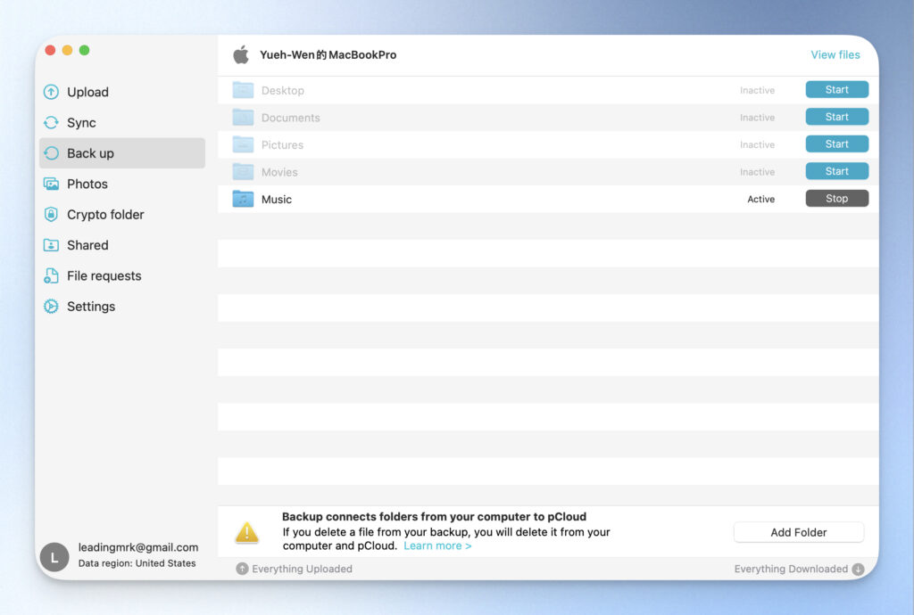Screen dimensions: 914x615
Task: Click the Inactive status of Movies
Action: tap(757, 172)
